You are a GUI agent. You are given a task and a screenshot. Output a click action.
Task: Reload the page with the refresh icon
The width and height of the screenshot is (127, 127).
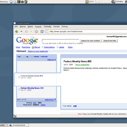coord(42,31)
